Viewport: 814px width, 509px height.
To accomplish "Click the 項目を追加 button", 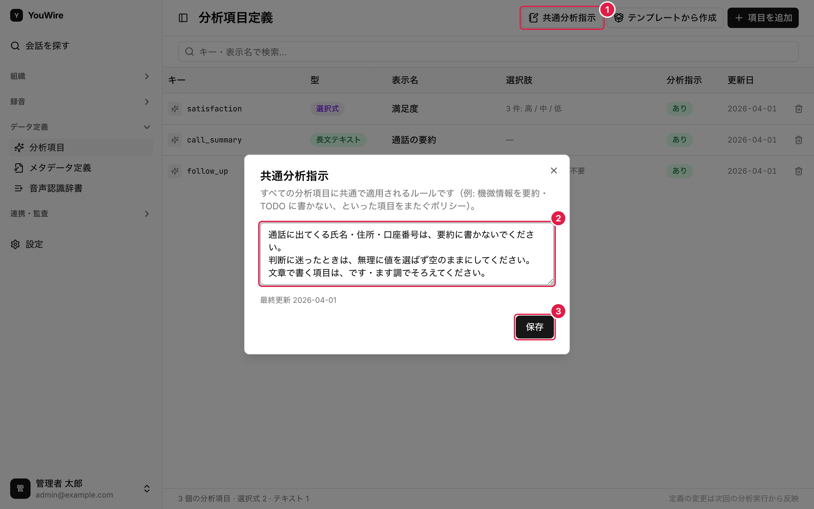I will [x=763, y=18].
